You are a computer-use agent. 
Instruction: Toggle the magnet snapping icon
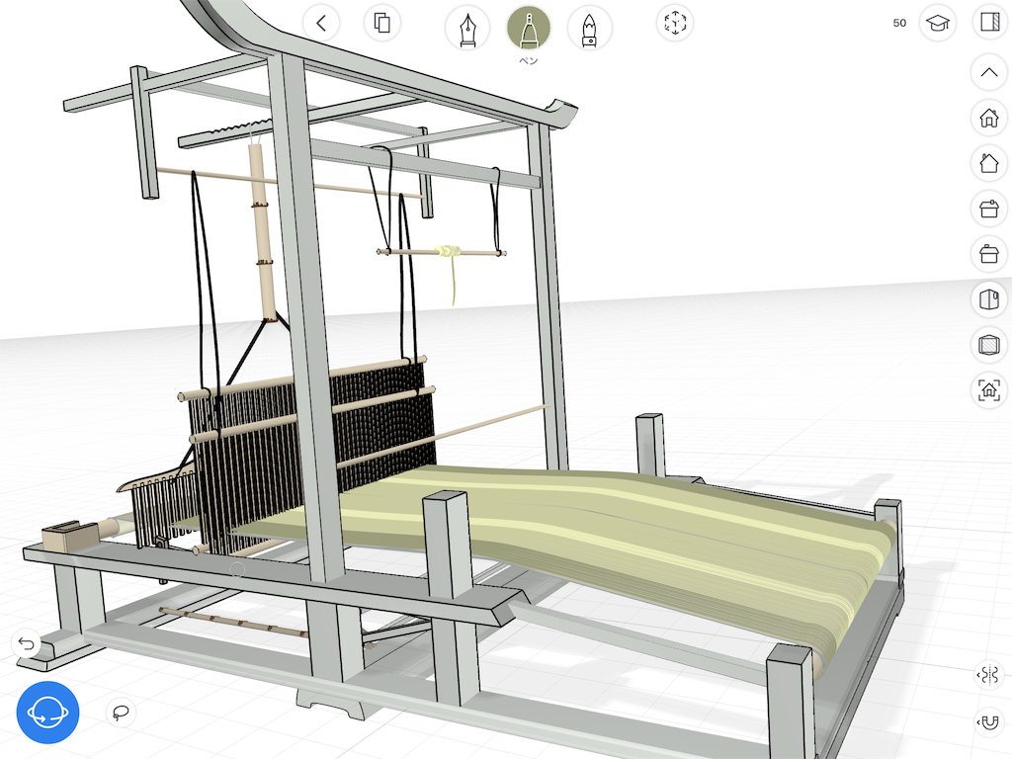(x=988, y=722)
